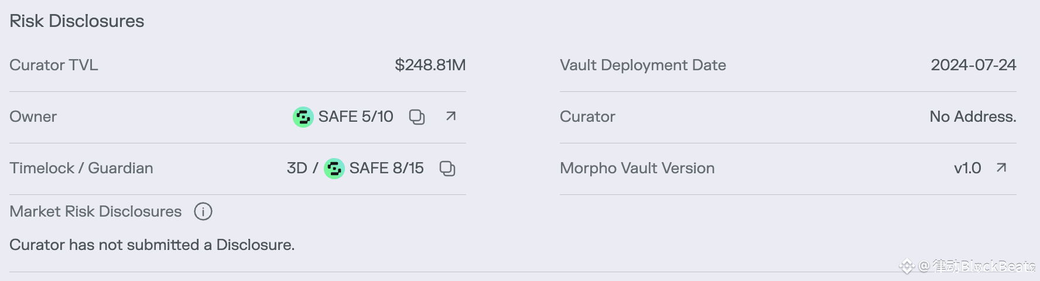Click the Risk Disclosures heading
The width and height of the screenshot is (1040, 281).
pos(77,21)
